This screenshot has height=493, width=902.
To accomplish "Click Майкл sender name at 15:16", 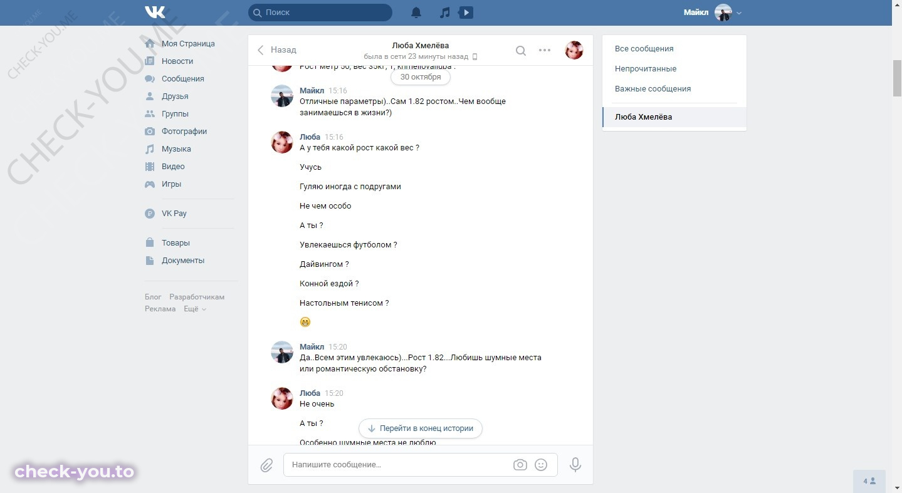I will 312,91.
